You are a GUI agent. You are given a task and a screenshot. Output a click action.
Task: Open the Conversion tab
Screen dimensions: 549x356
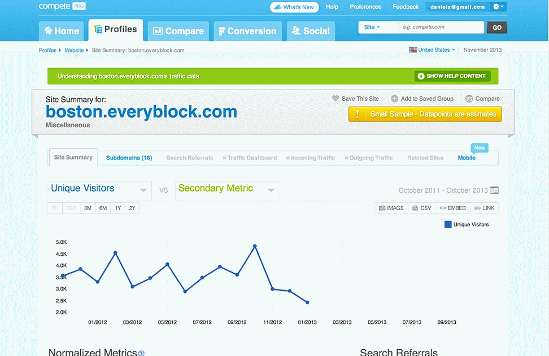coord(247,31)
